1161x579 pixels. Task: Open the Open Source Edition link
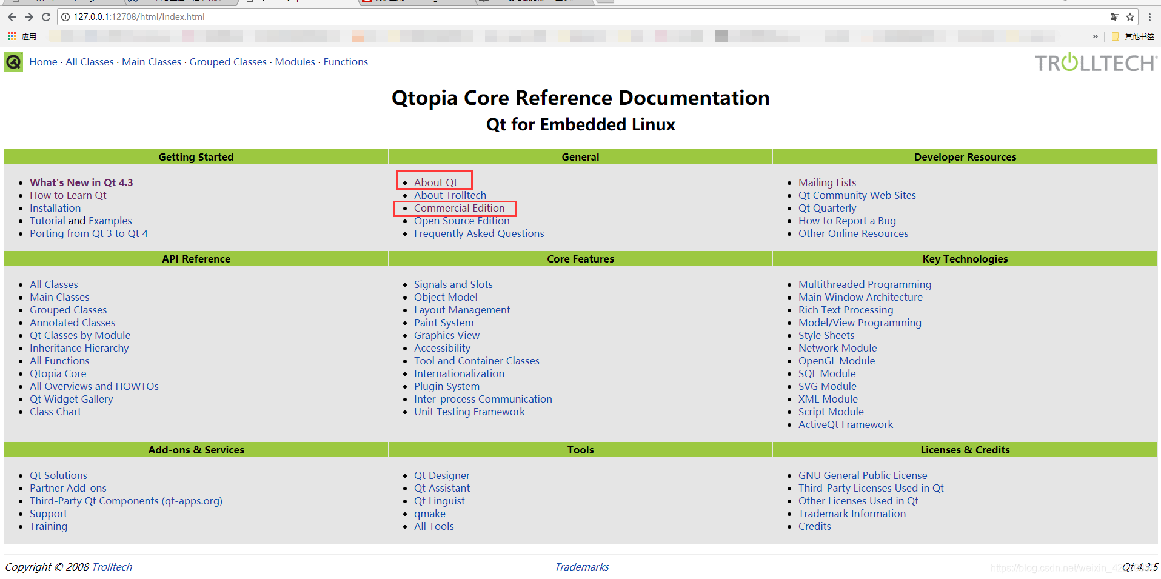461,221
